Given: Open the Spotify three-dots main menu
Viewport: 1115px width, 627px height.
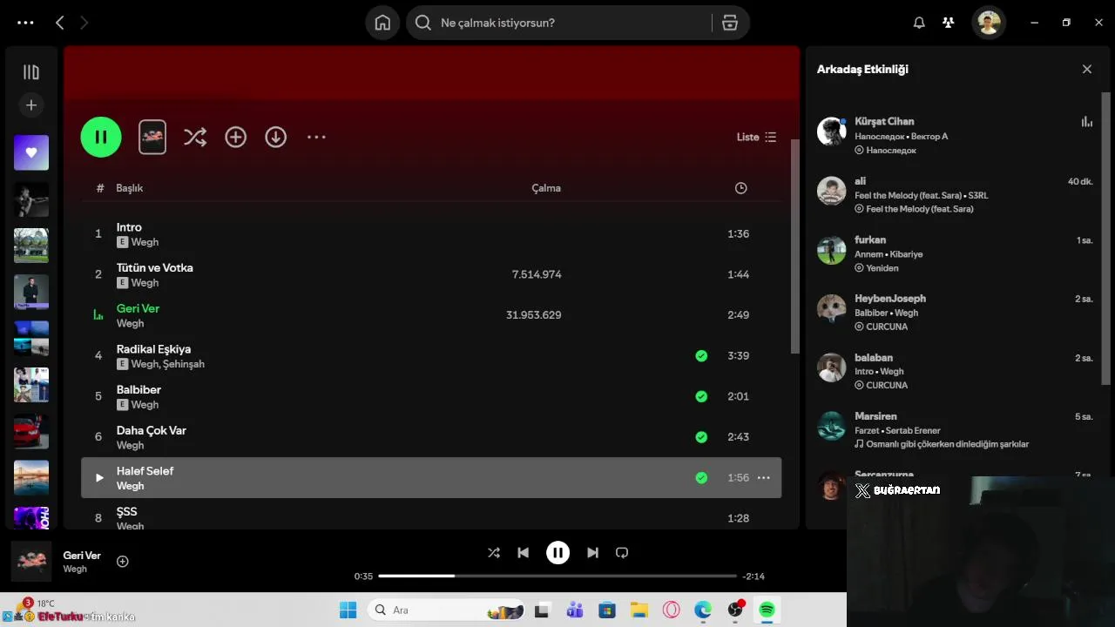Looking at the screenshot, I should (25, 23).
